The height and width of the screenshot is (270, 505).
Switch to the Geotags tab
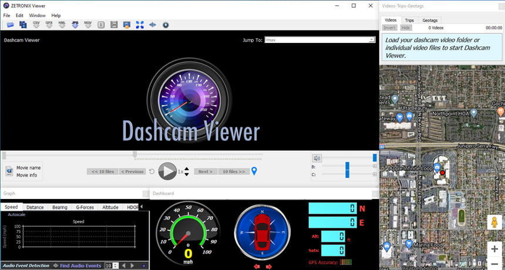(x=430, y=21)
